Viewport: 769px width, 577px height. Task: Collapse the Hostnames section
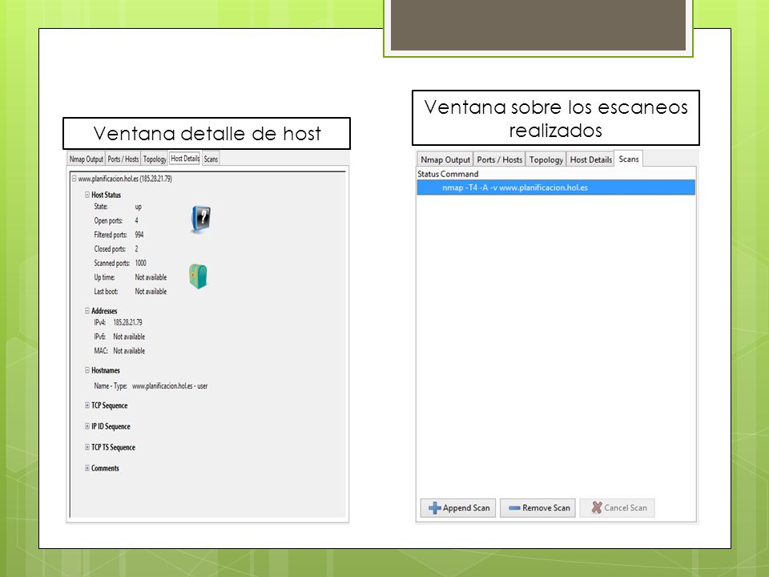point(87,370)
